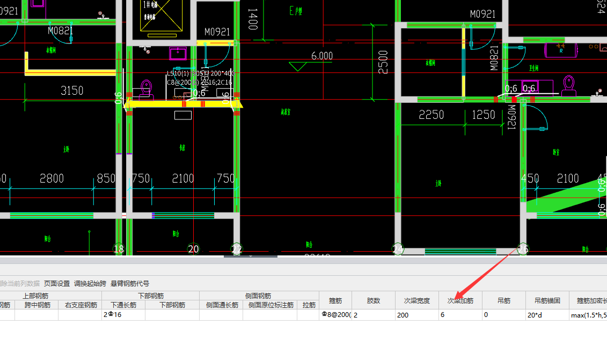Click the 右支座钢筋 column header
Screen dimensions: 607x340
click(x=81, y=305)
